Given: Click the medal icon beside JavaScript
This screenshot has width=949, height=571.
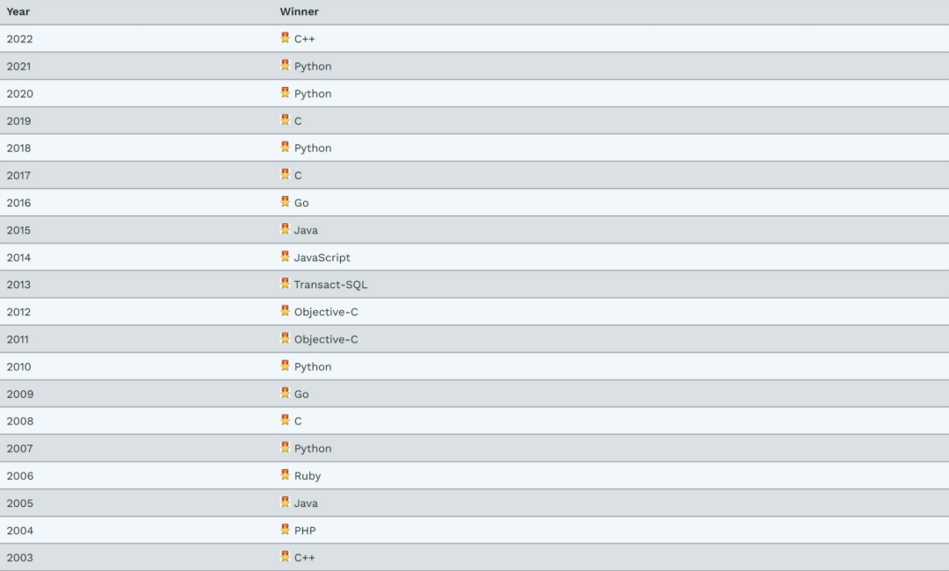Looking at the screenshot, I should [x=285, y=256].
